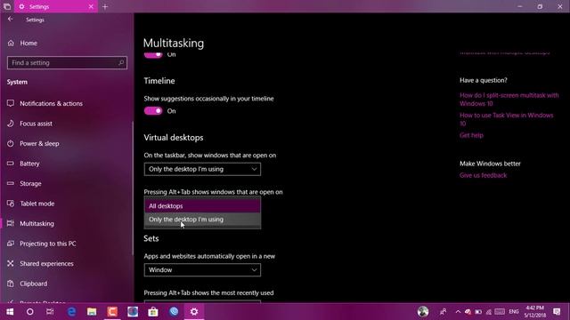The image size is (570, 320).
Task: Show hidden system tray icons
Action: click(458, 312)
